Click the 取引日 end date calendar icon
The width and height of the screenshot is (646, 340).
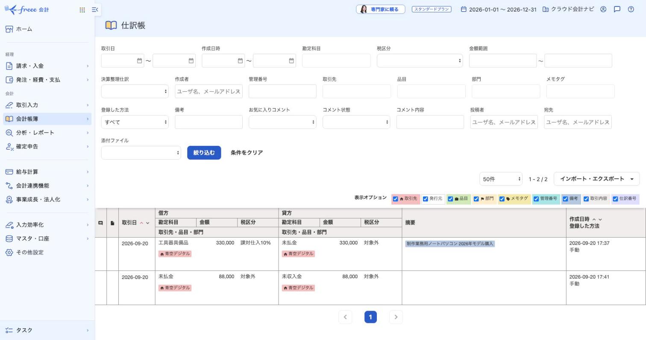(191, 61)
